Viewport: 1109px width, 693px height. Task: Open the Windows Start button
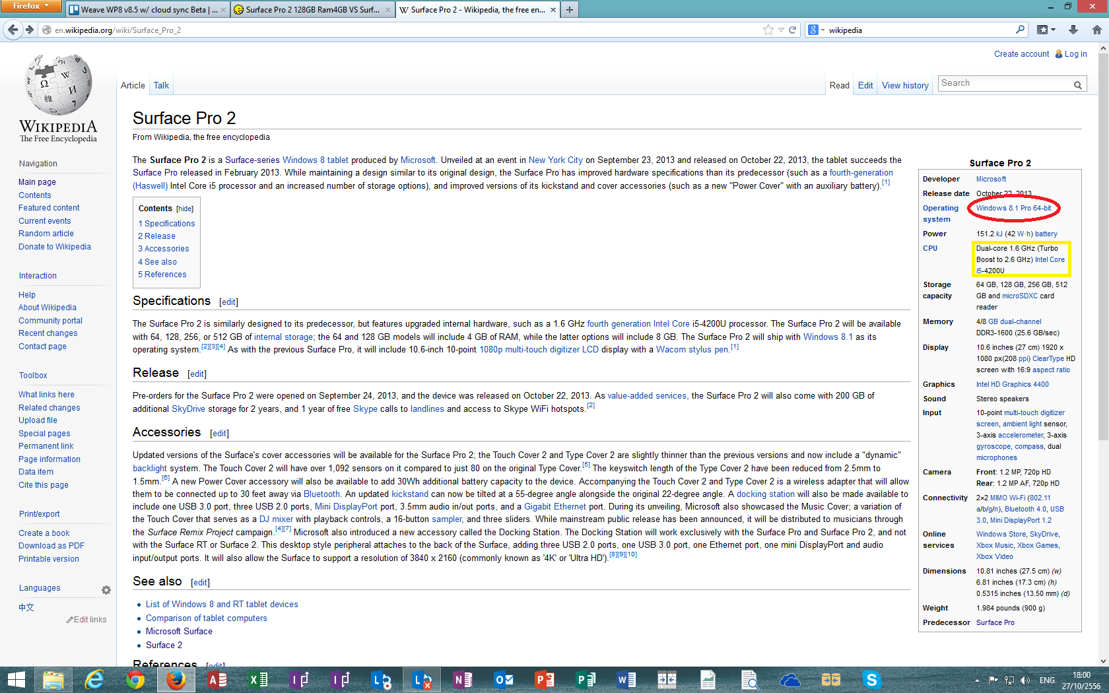(x=16, y=680)
